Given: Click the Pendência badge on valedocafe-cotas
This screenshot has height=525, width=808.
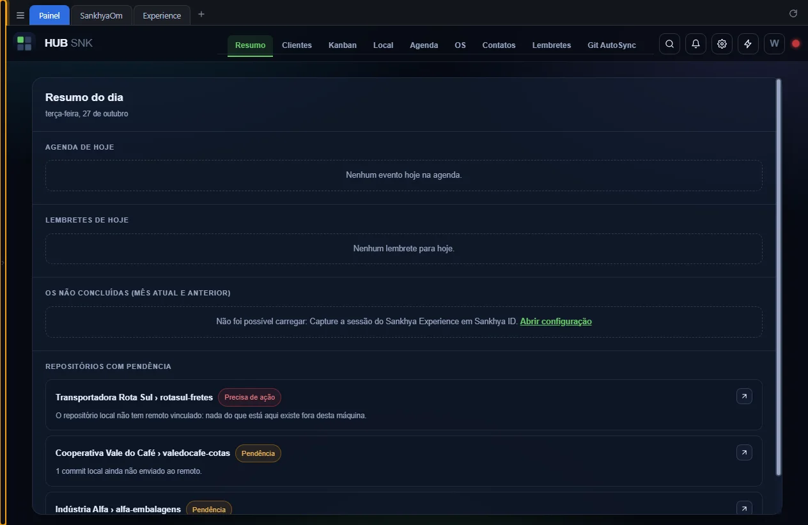Looking at the screenshot, I should click(x=258, y=453).
